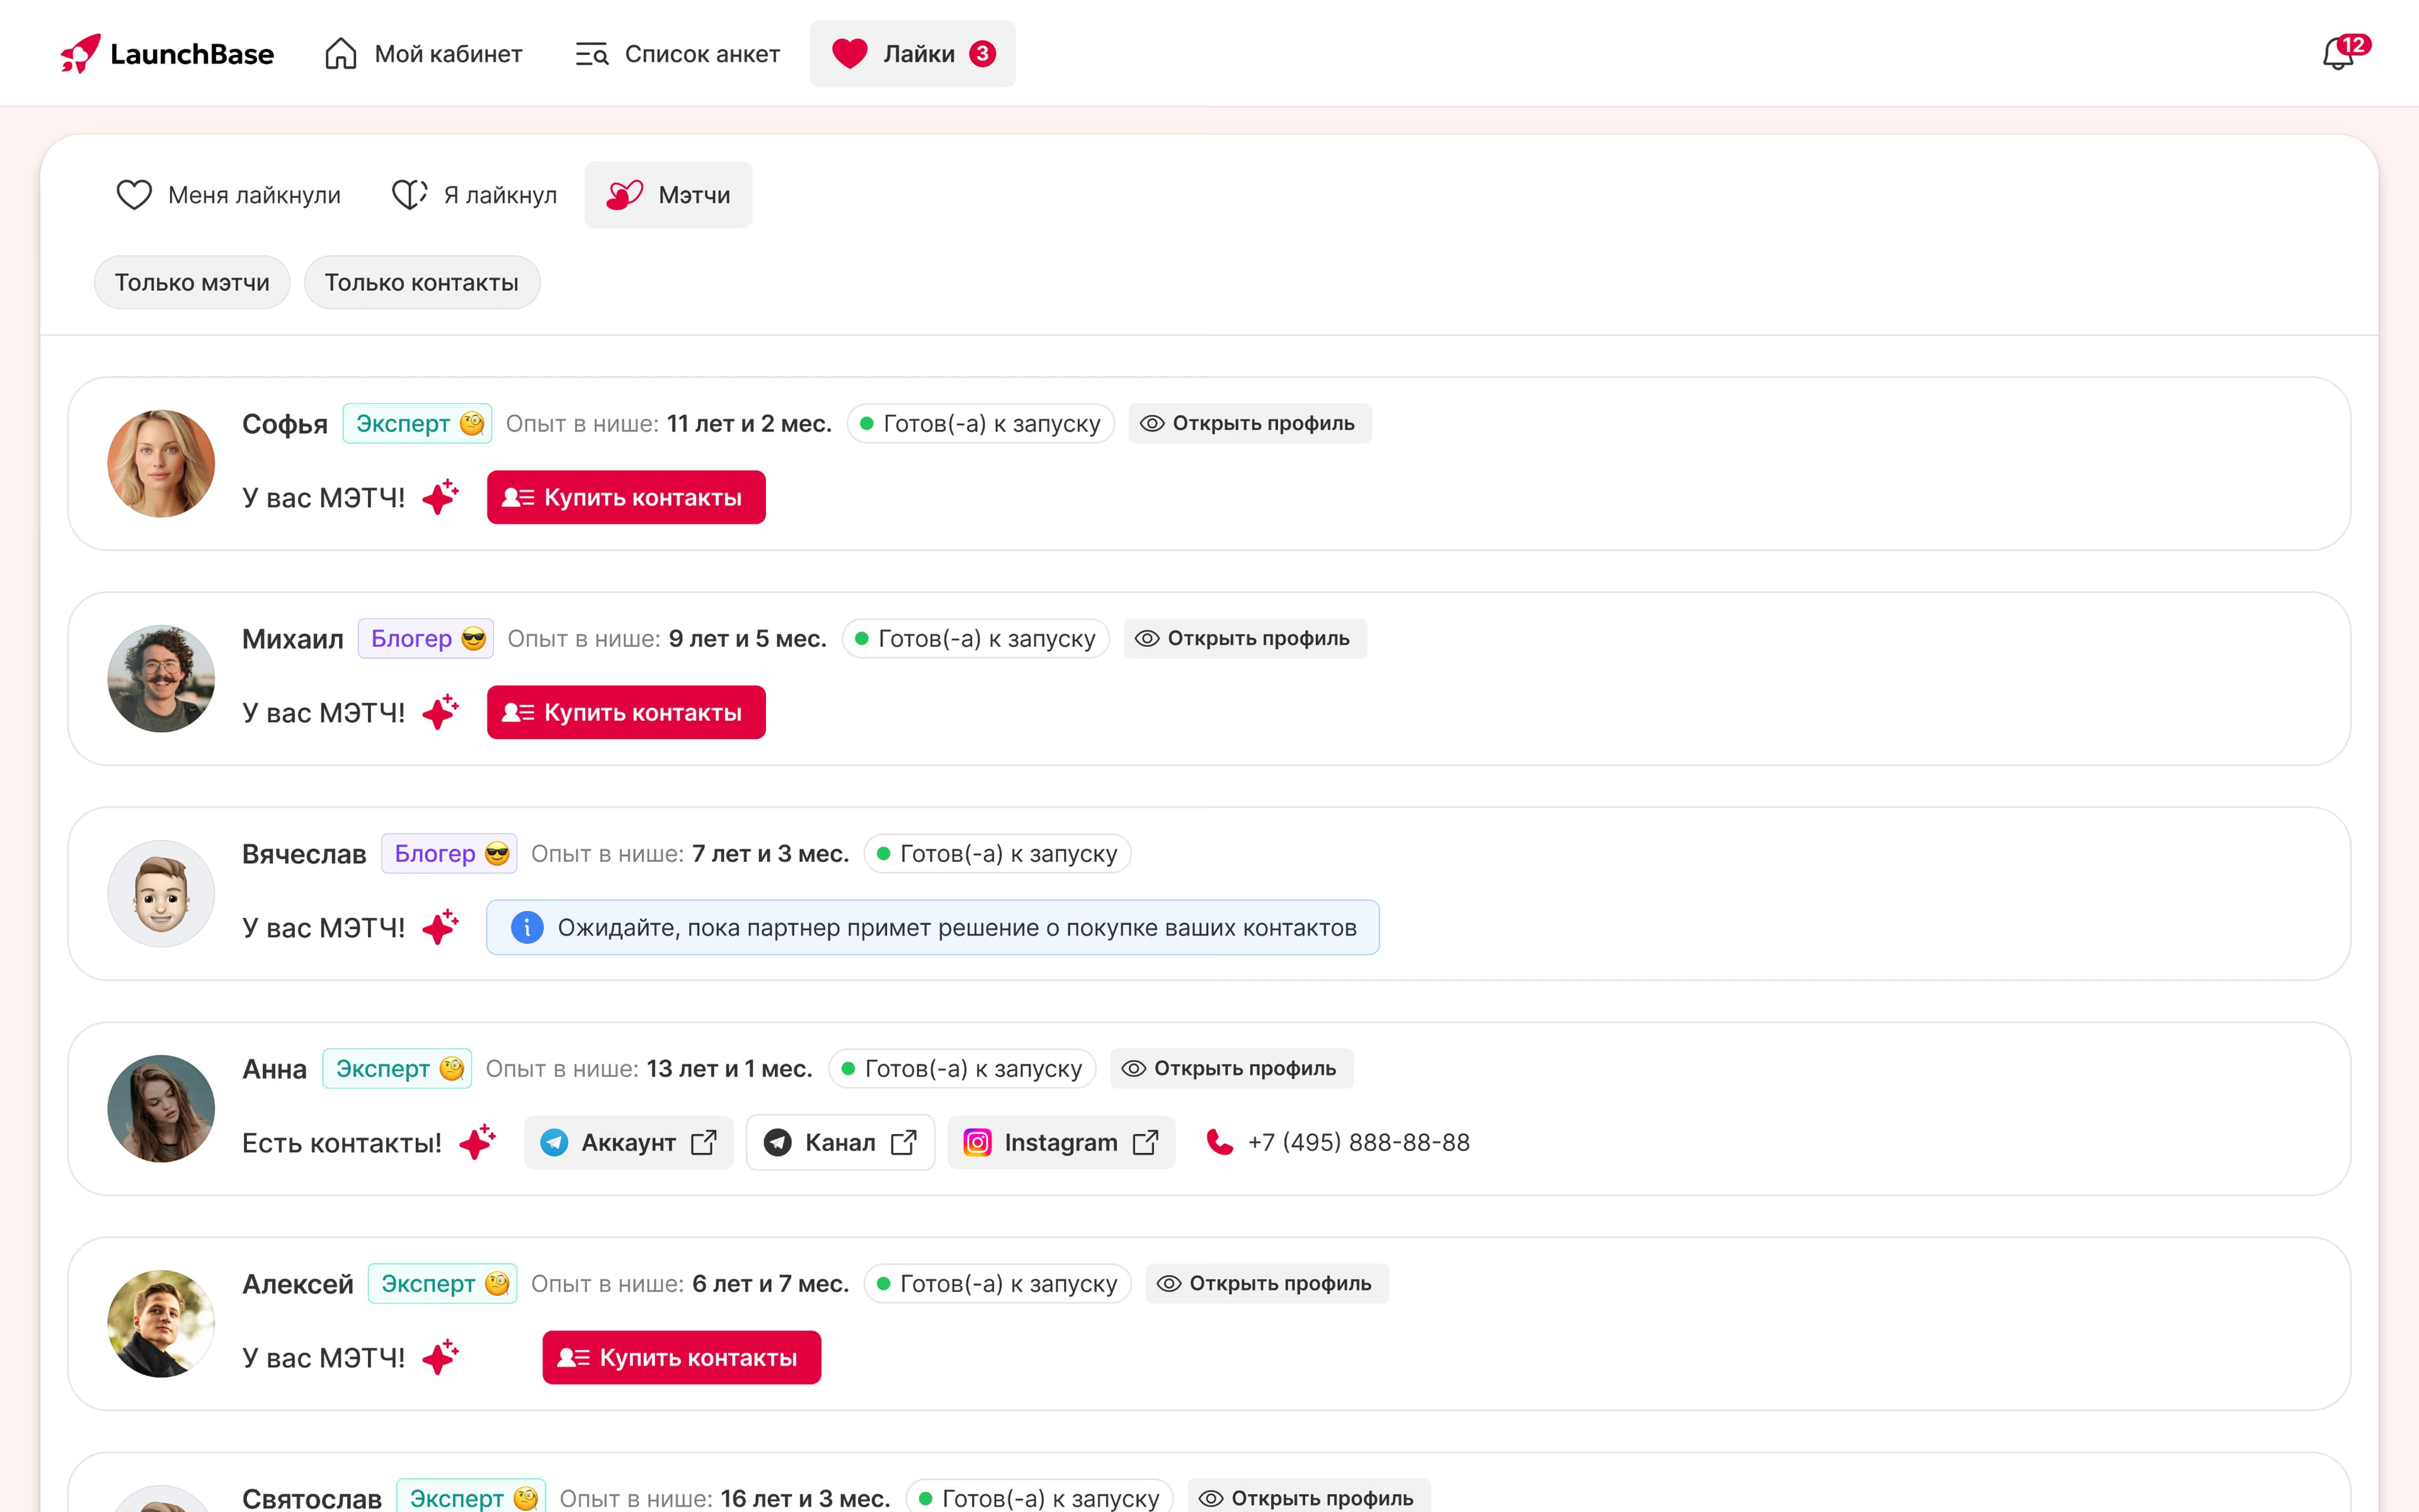Open Михаил's profile via eye button
This screenshot has width=2419, height=1512.
(x=1245, y=639)
